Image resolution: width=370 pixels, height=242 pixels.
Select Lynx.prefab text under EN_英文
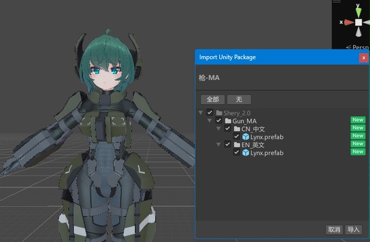pos(267,153)
